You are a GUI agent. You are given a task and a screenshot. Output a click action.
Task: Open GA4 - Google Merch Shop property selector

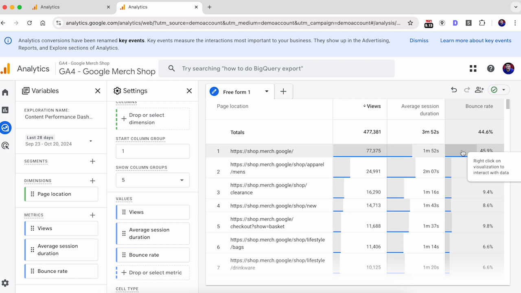(x=107, y=69)
